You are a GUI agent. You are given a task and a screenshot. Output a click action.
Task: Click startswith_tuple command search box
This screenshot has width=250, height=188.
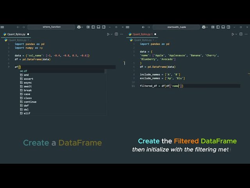(x=176, y=27)
